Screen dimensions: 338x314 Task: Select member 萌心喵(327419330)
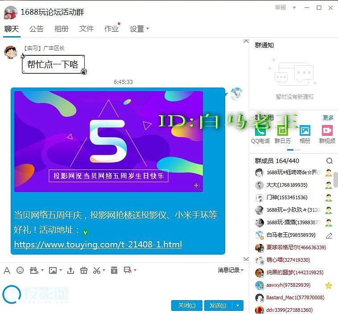coord(294,260)
